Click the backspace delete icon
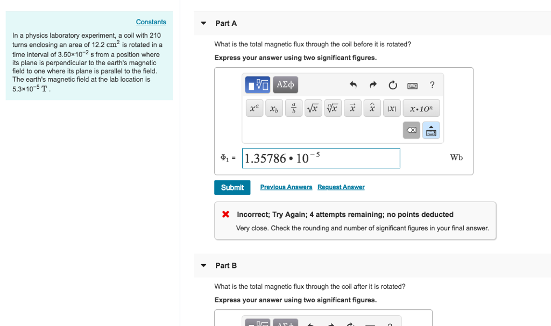 point(411,130)
